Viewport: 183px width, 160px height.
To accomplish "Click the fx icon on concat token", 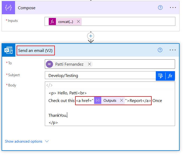I will (52, 22).
